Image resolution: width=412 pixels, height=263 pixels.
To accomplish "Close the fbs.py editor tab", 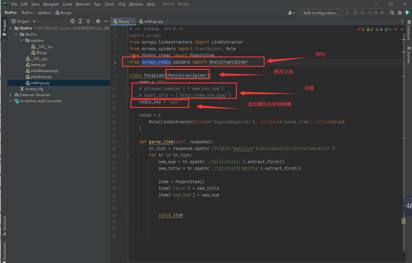I will 133,21.
